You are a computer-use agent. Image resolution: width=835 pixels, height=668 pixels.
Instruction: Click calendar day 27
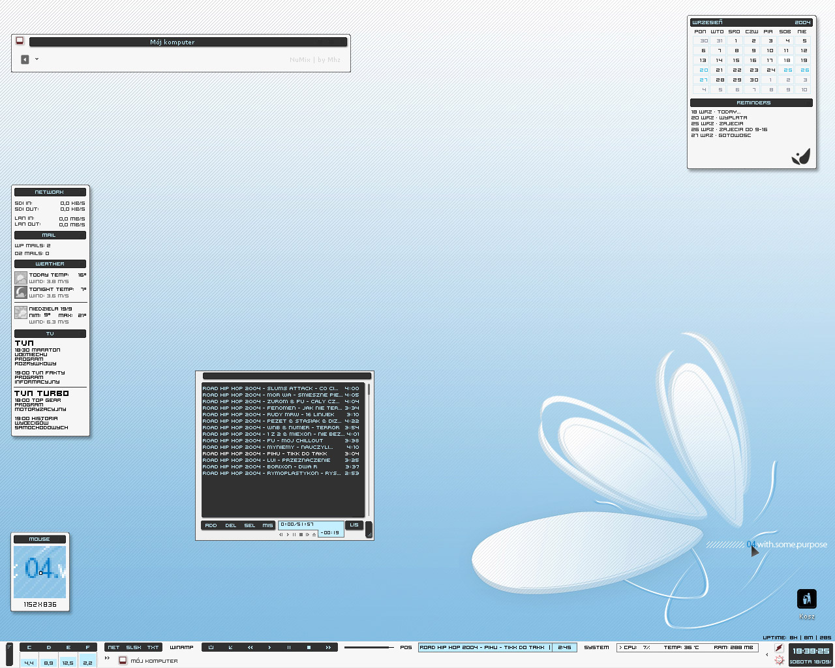pos(703,80)
